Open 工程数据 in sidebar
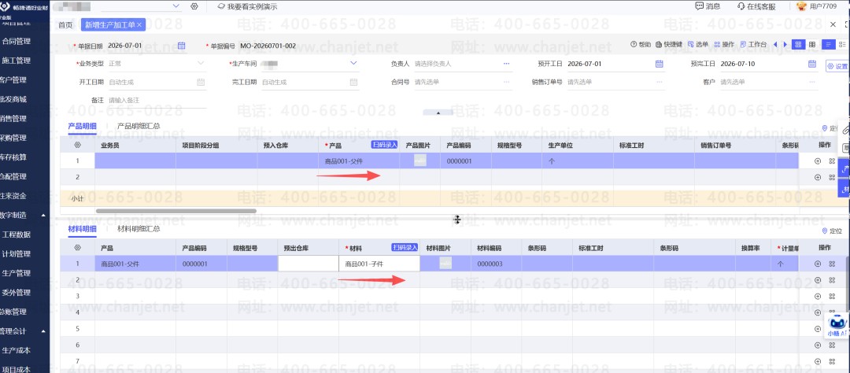The height and width of the screenshot is (373, 850). [17, 235]
